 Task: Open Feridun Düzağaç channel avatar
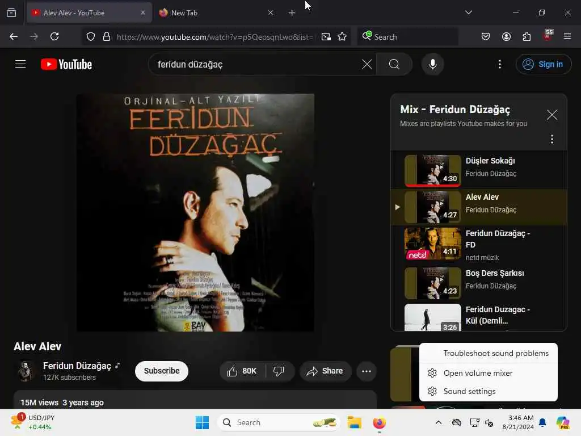25,371
